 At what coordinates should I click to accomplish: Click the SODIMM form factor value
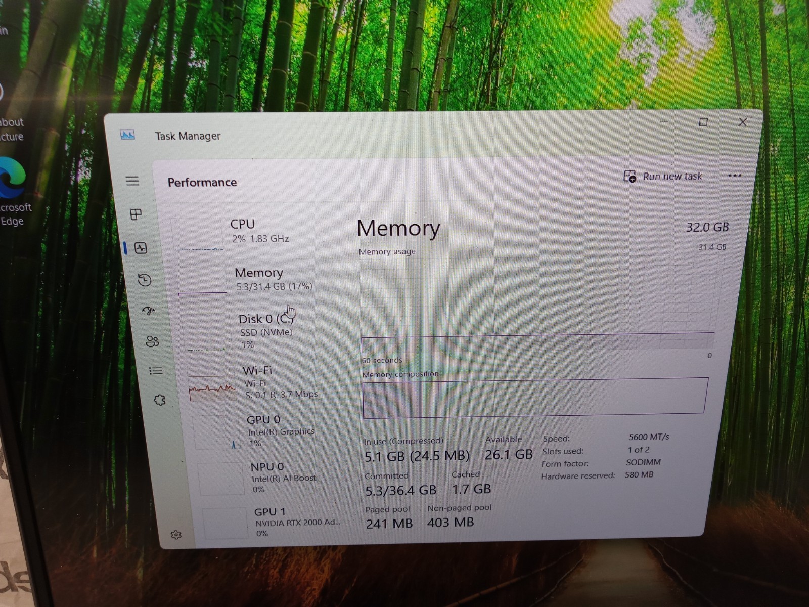pyautogui.click(x=643, y=462)
